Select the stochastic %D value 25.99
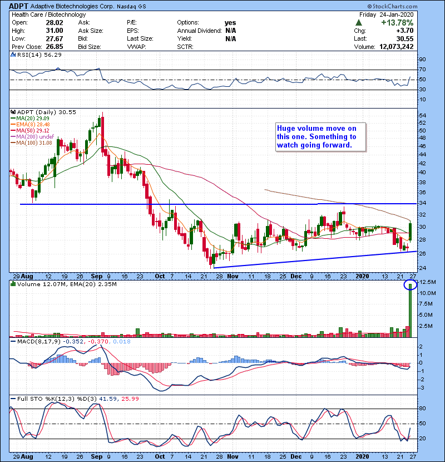The height and width of the screenshot is (462, 445). [130, 399]
